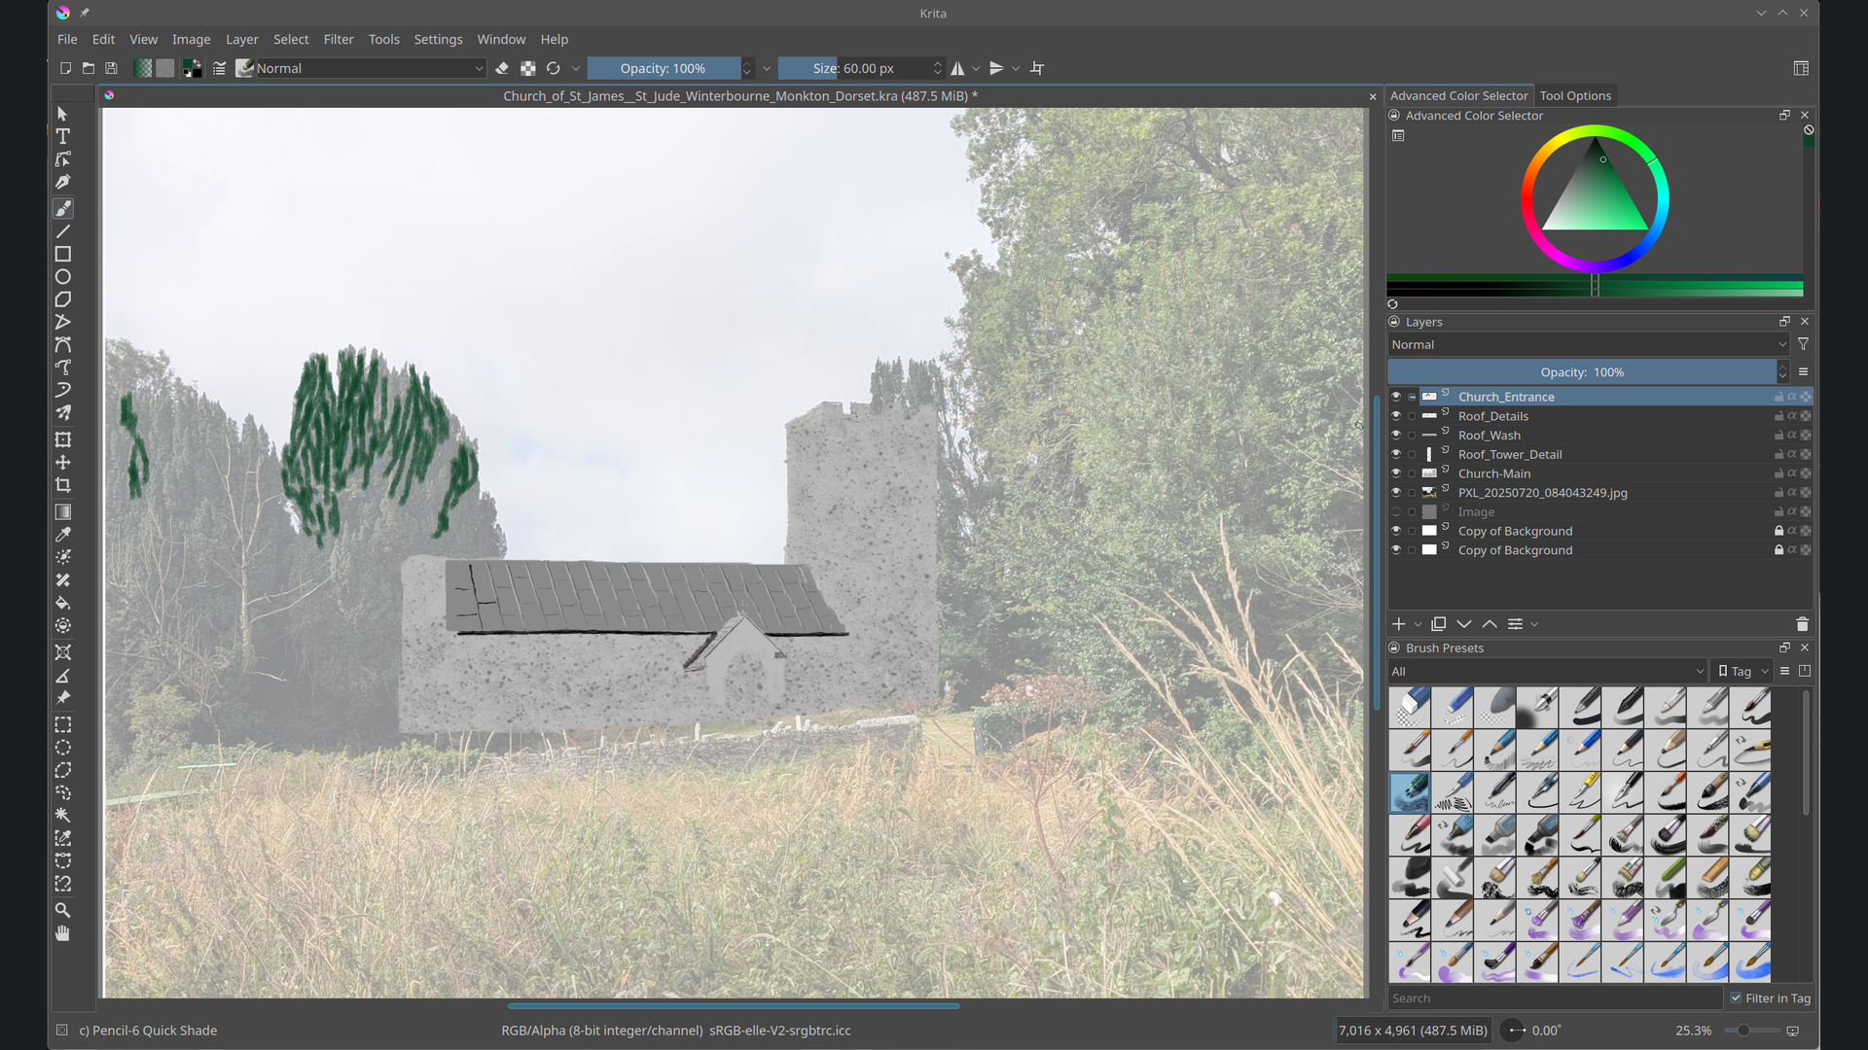Screen dimensions: 1868x1050
Task: Click the wrap around mode icon
Action: coord(1037,68)
